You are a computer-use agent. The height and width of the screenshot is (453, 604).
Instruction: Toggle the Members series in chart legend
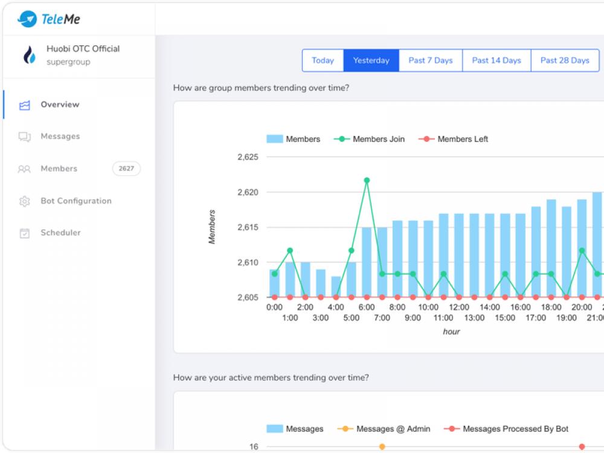click(294, 139)
